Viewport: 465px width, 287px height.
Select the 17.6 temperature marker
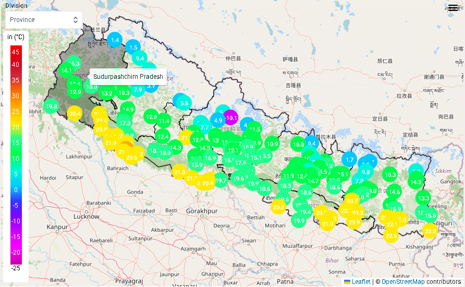point(240,162)
